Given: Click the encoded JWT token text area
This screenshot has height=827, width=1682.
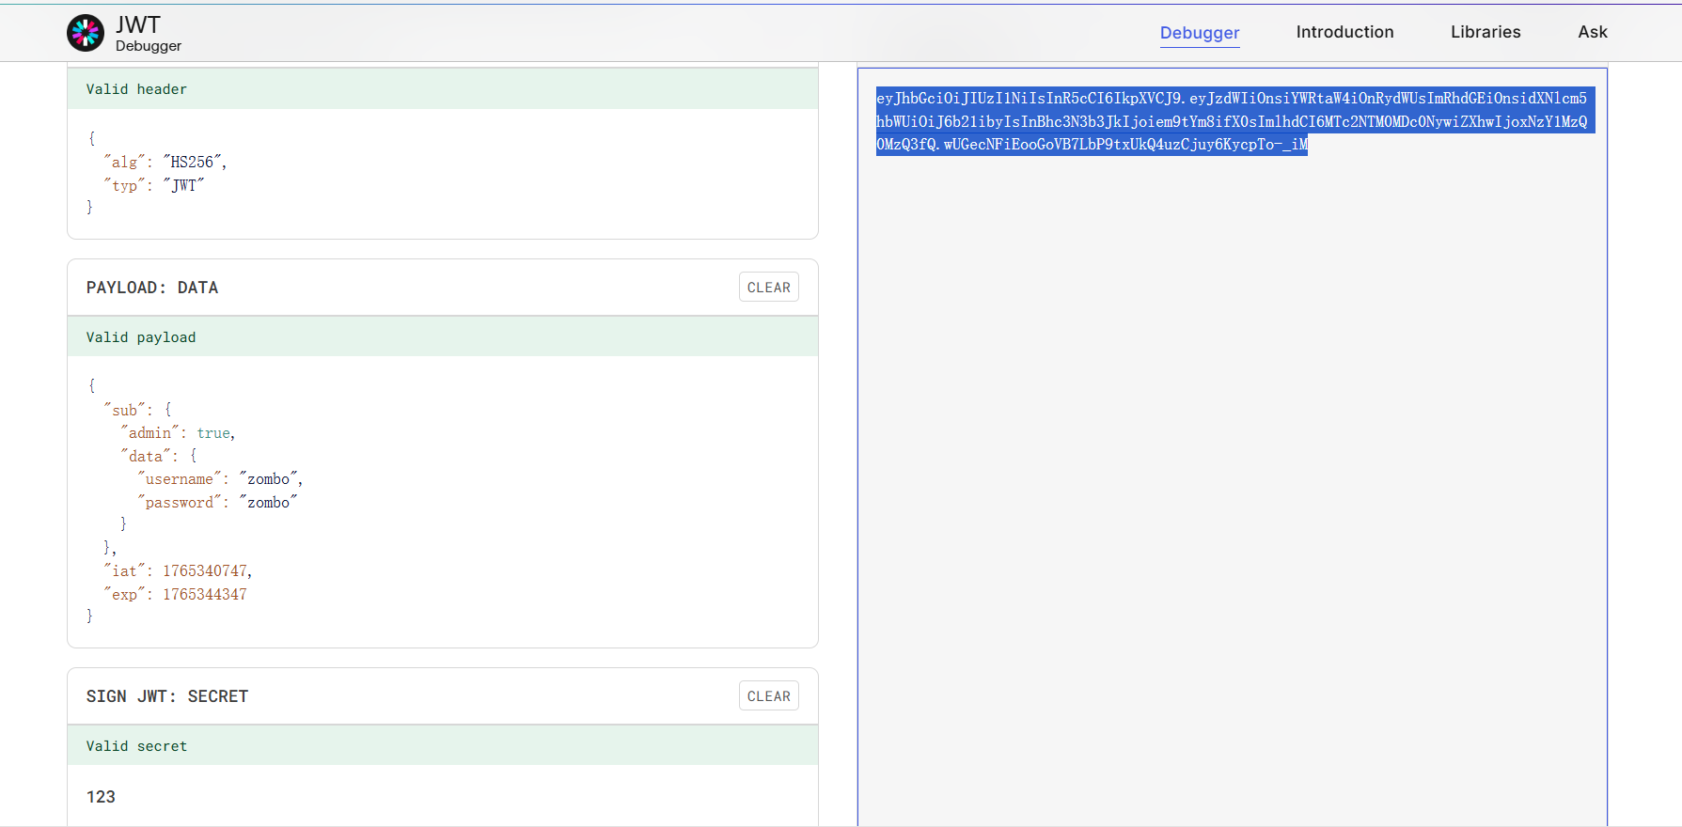Looking at the screenshot, I should (1232, 447).
